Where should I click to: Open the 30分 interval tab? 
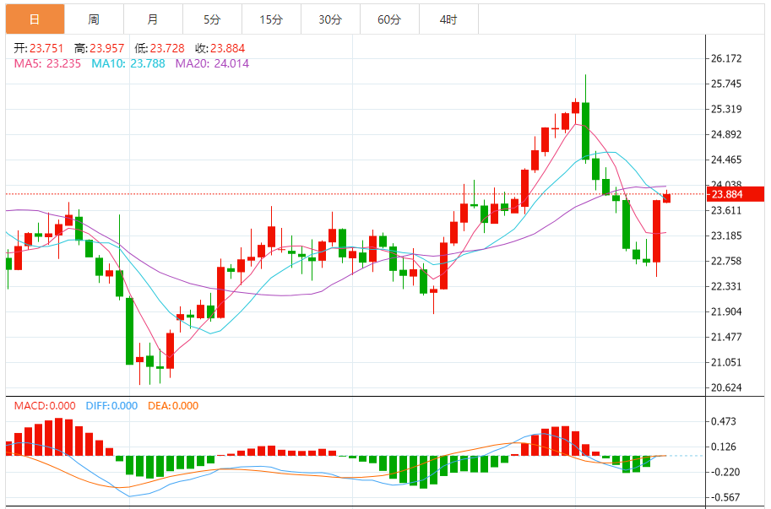pos(330,19)
